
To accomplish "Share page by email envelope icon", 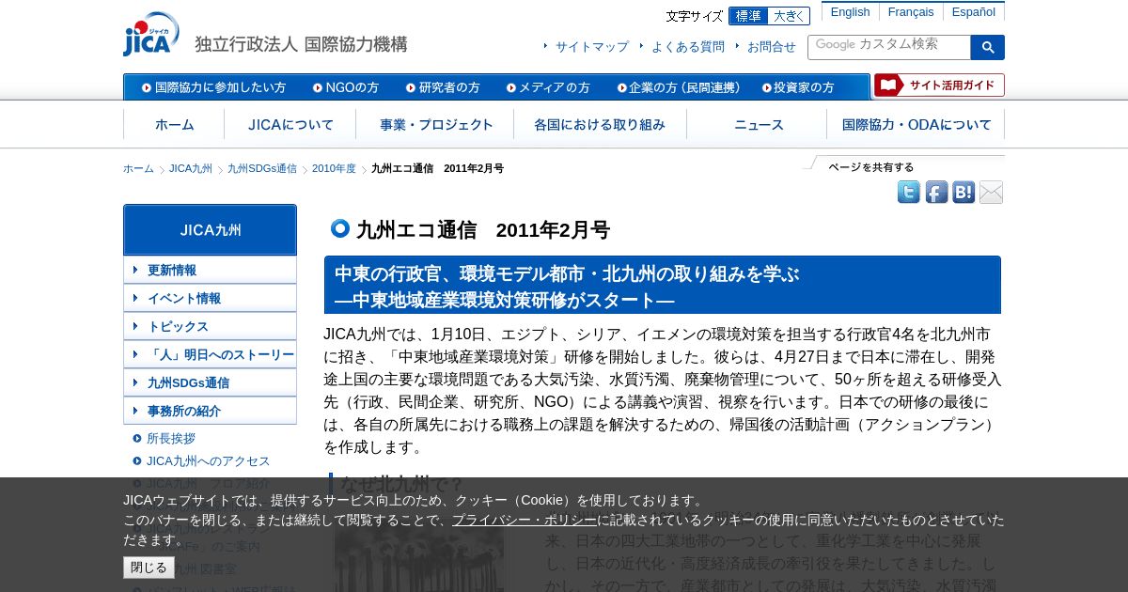I will [x=991, y=193].
